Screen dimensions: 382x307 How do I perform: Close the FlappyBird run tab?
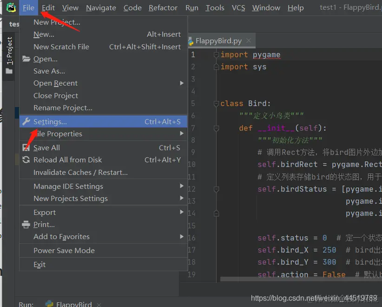click(99, 305)
